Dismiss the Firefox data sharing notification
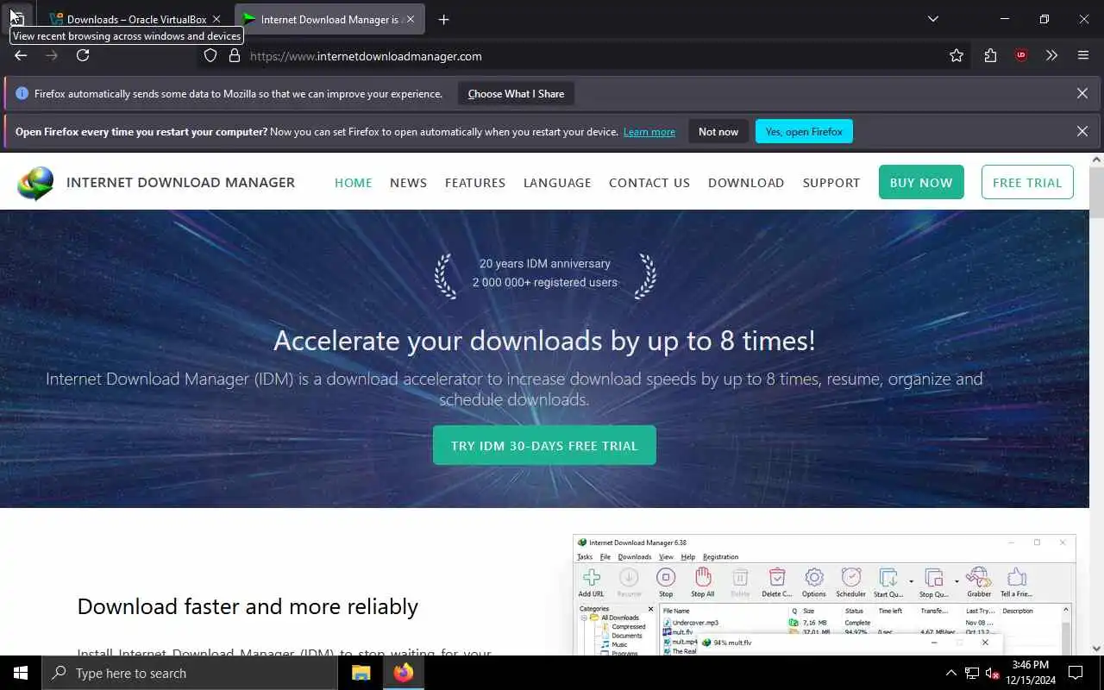This screenshot has width=1104, height=690. click(1082, 93)
